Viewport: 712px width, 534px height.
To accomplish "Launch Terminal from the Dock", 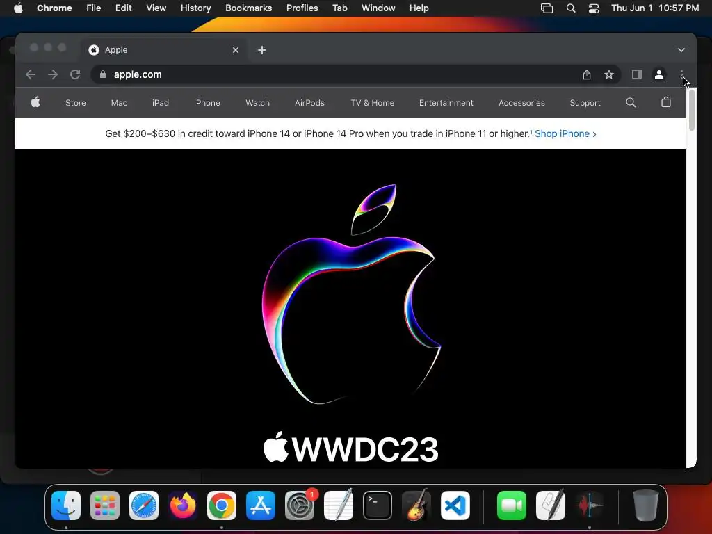I will click(378, 505).
